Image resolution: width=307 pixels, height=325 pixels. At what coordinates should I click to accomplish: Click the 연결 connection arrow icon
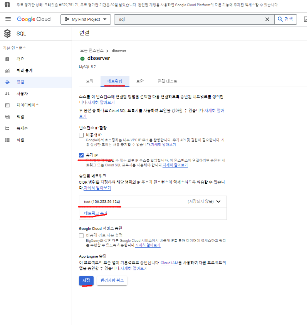click(7, 82)
